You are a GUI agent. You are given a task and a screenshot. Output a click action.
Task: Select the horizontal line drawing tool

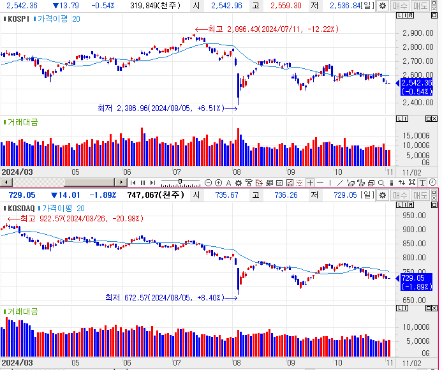[320, 182]
